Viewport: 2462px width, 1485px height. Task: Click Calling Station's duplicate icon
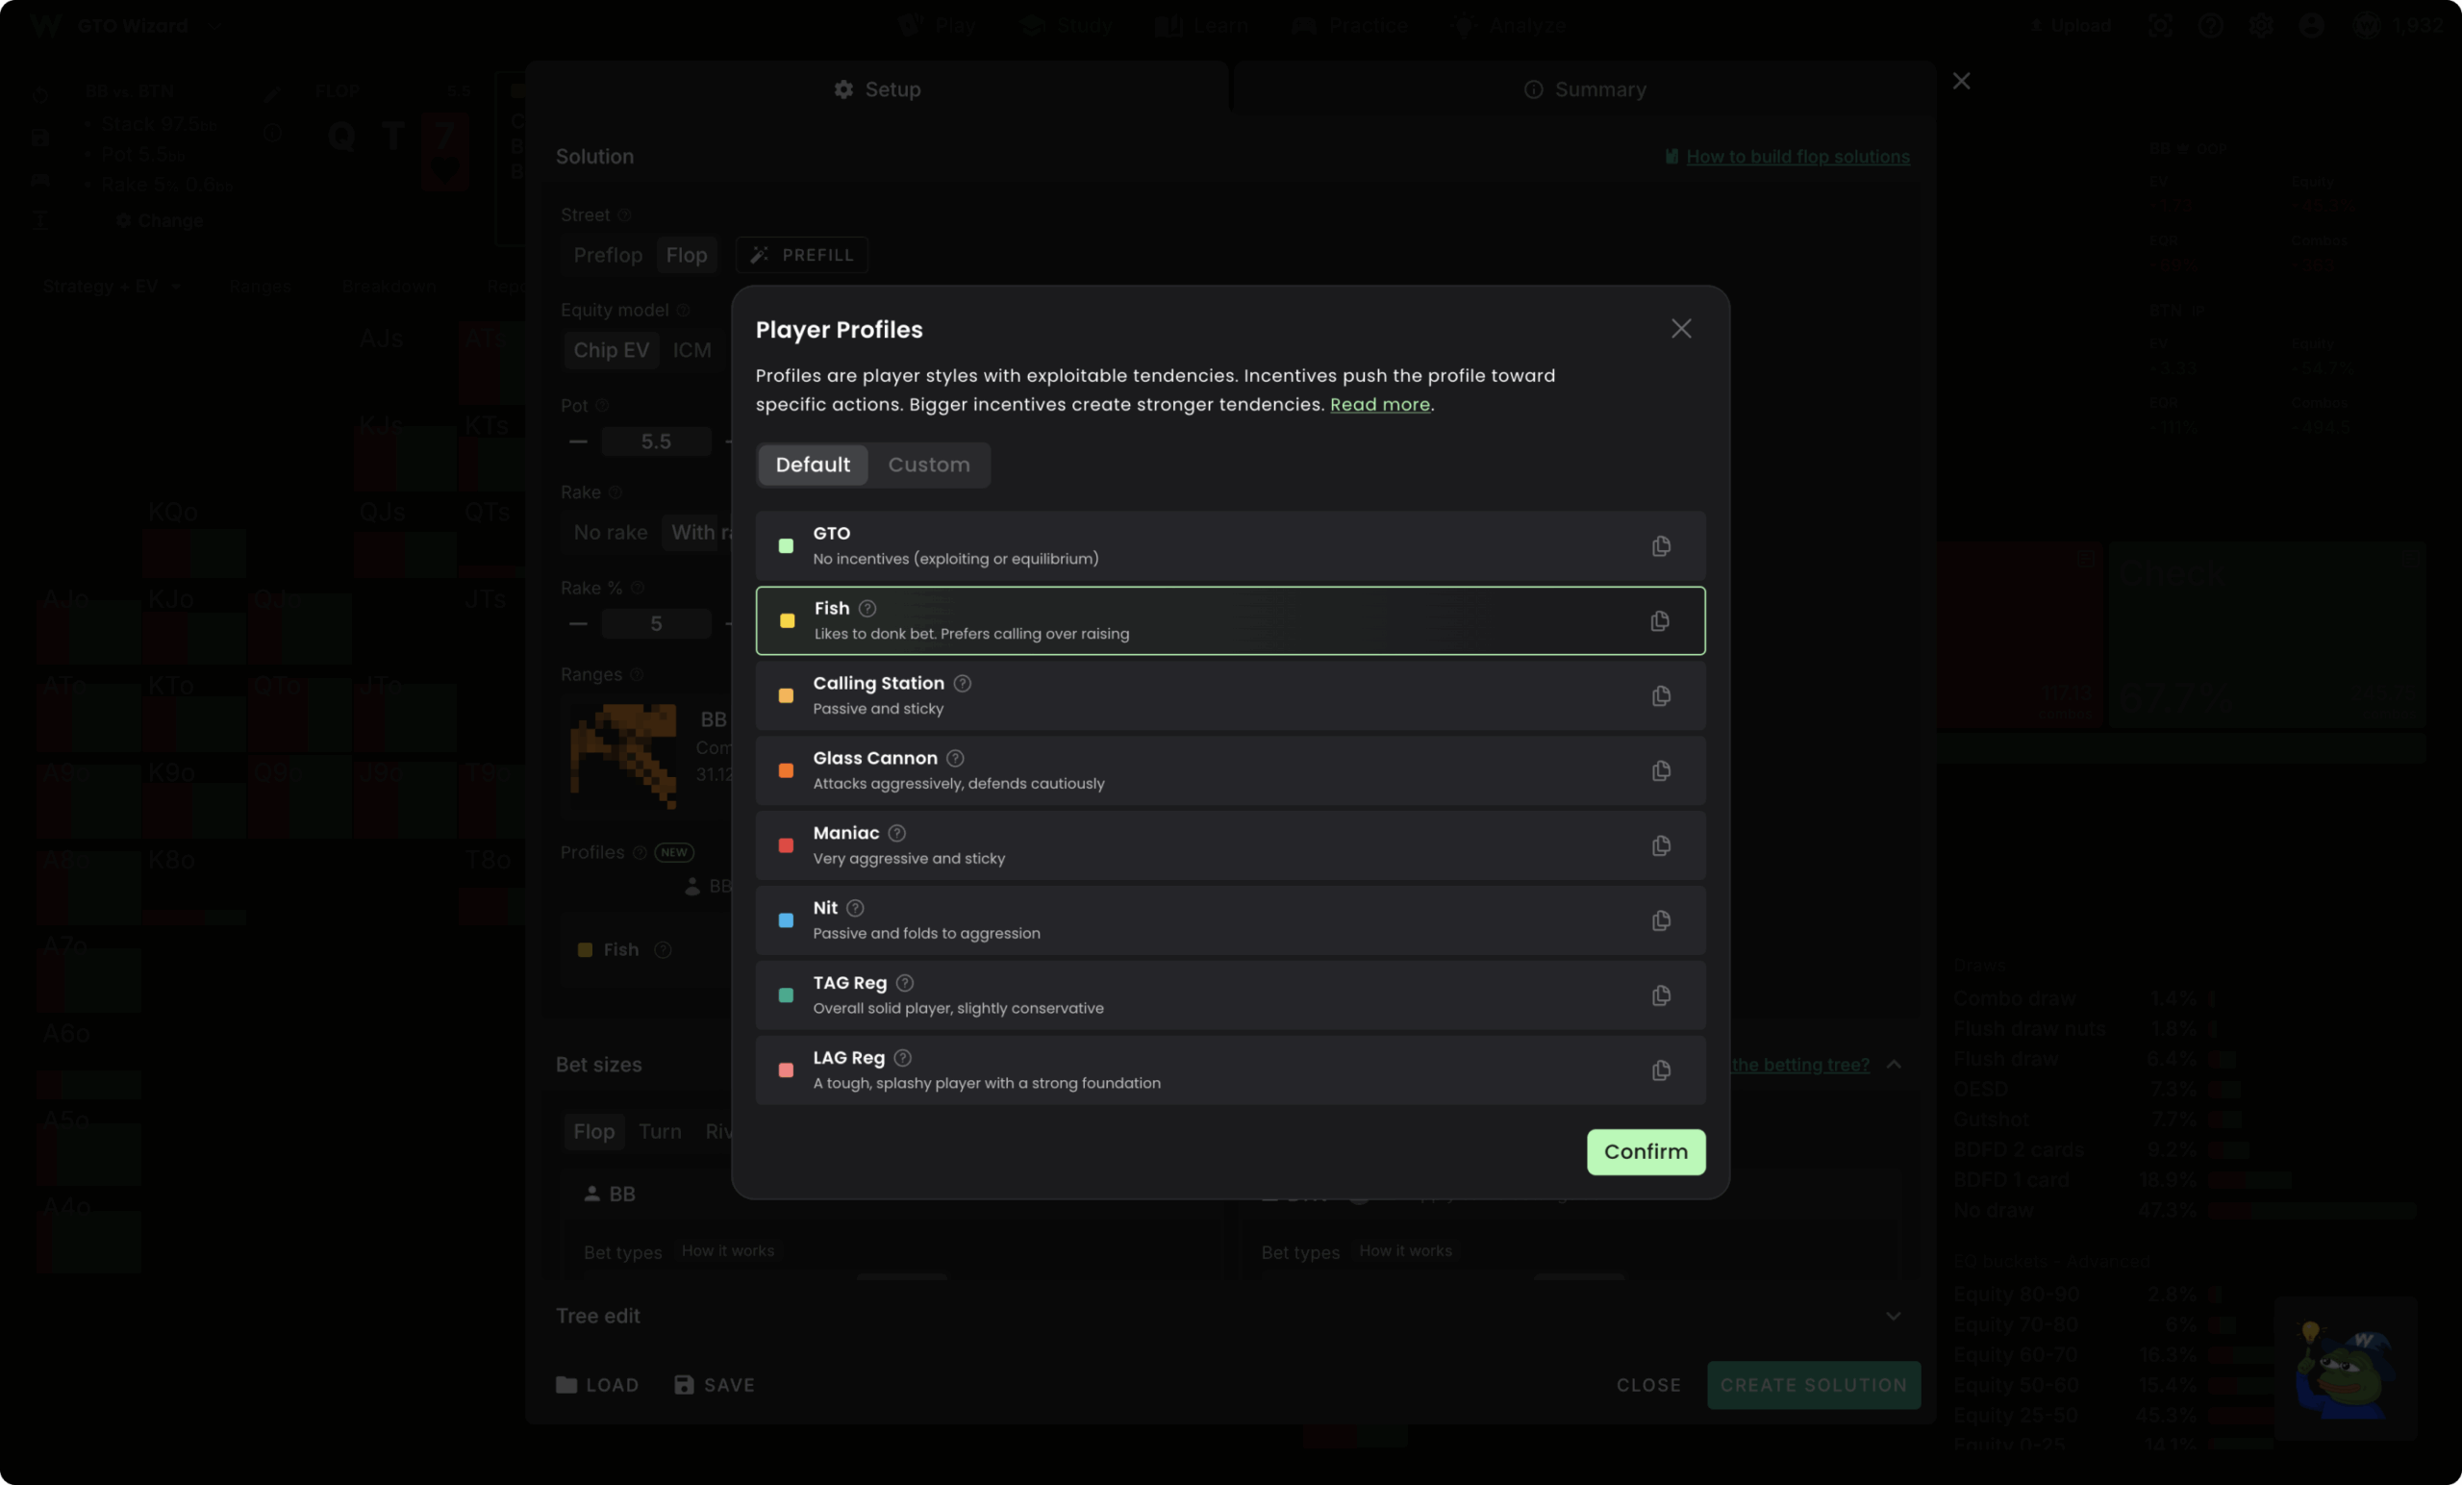[1661, 695]
